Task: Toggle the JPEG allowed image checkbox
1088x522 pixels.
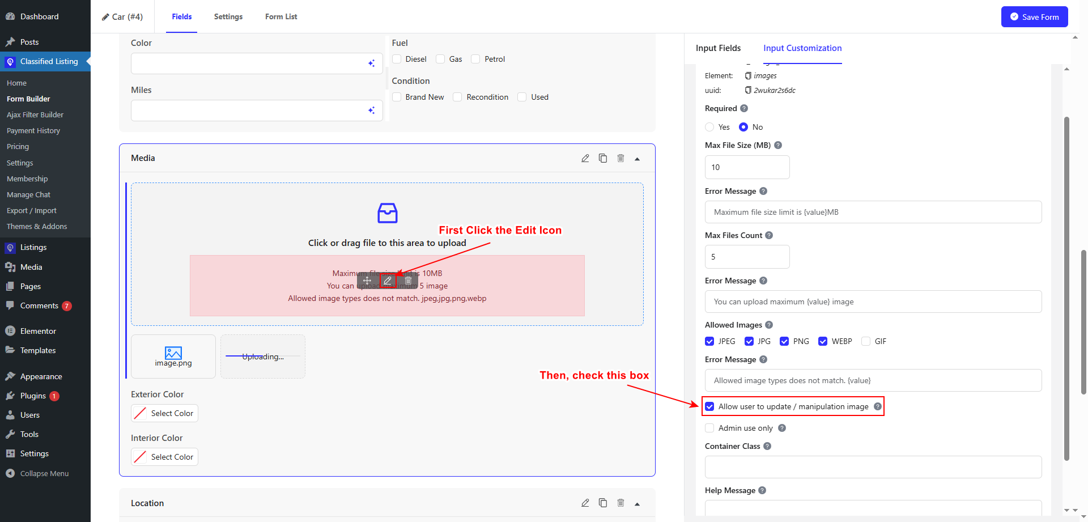Action: coord(709,341)
